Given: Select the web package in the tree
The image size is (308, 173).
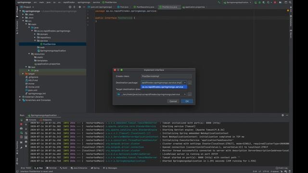Looking at the screenshot, I should coord(41,48).
